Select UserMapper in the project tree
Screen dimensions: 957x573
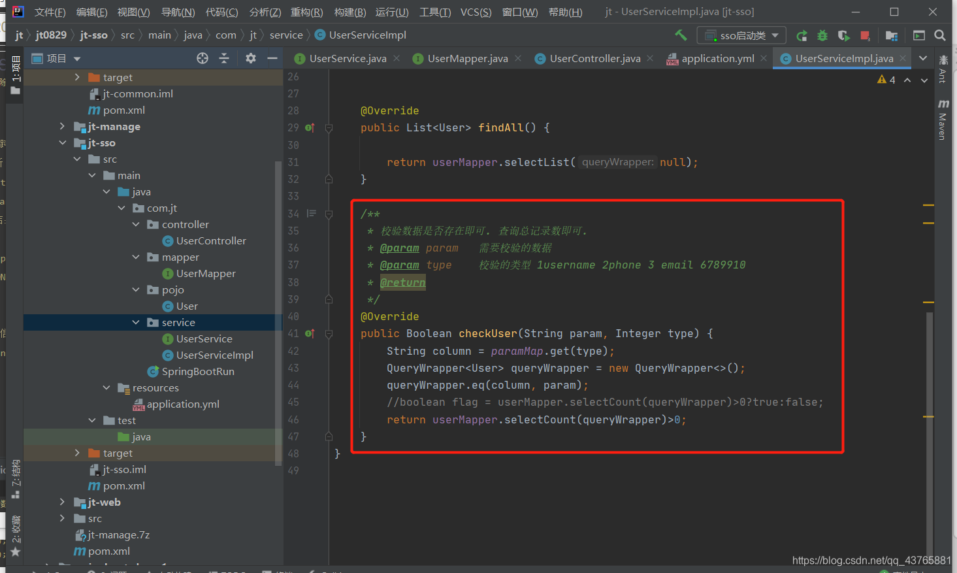tap(206, 273)
